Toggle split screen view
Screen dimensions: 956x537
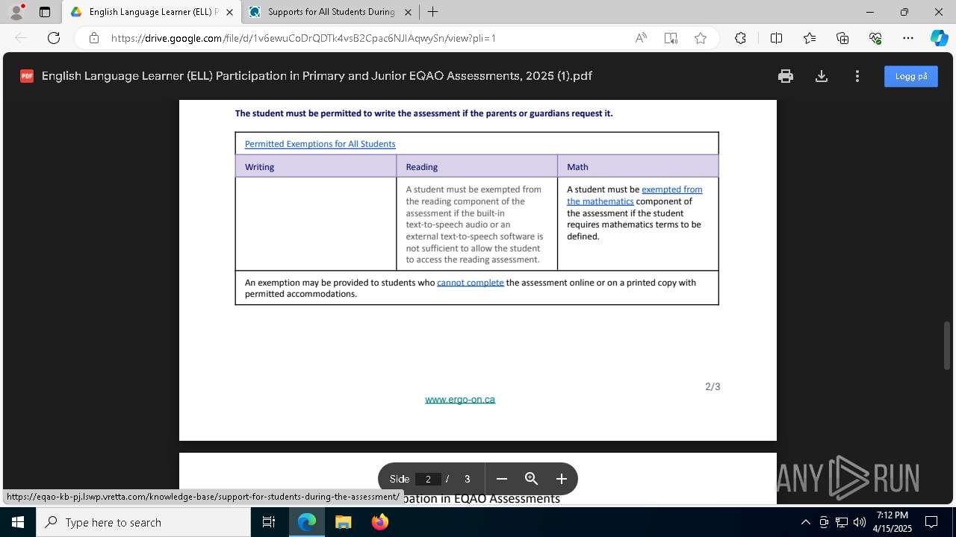coord(776,38)
